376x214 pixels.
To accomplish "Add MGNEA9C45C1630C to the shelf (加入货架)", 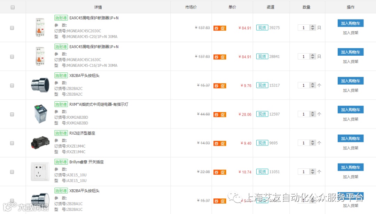I will [x=350, y=62].
